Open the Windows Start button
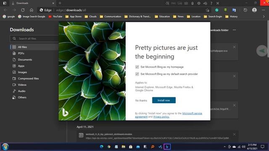The width and height of the screenshot is (269, 151). (5, 147)
